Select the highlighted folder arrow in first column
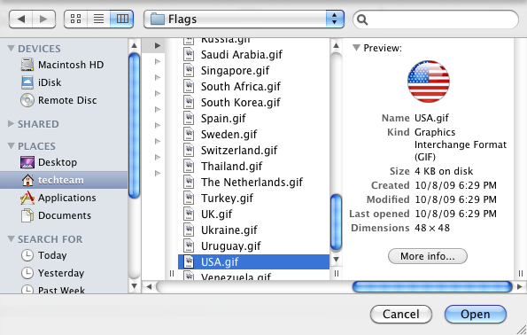This screenshot has width=527, height=335. tap(158, 45)
